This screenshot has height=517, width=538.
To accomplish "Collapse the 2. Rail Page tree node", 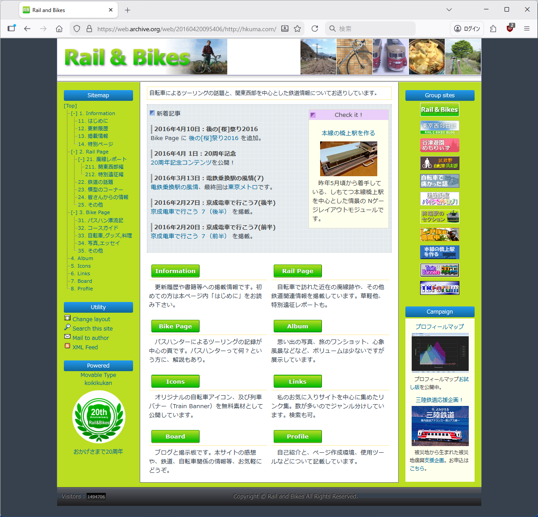I will pyautogui.click(x=74, y=152).
